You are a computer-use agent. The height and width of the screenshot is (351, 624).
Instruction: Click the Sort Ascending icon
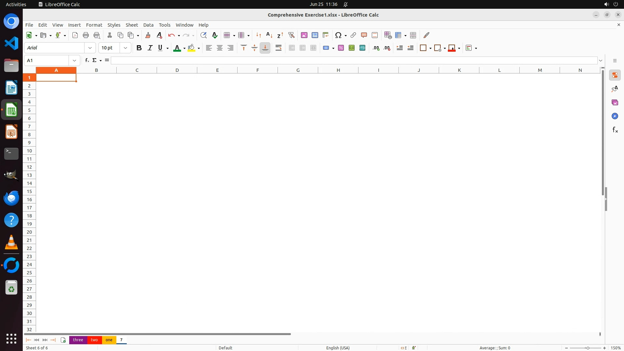269,35
